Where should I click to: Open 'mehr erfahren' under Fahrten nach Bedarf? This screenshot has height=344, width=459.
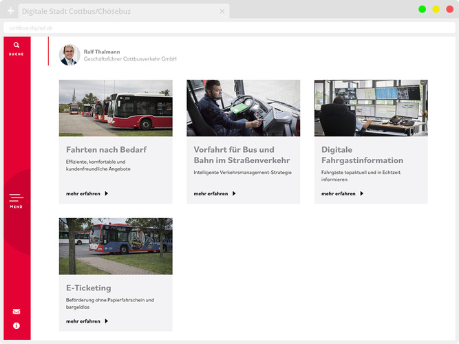[x=87, y=194]
